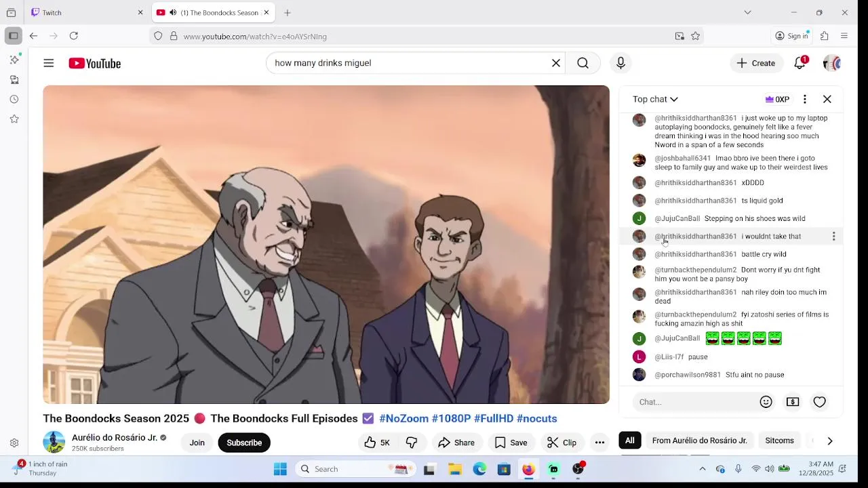The image size is (868, 488).
Task: Open YouTube notifications bell
Action: (x=800, y=63)
